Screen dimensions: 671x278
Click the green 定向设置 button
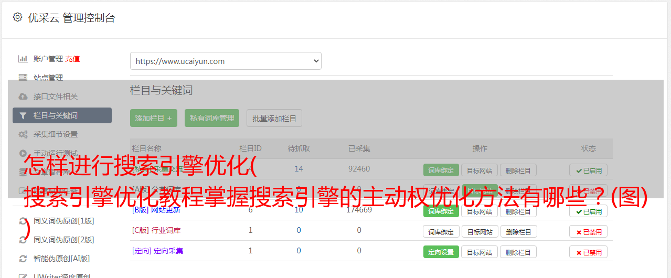441,252
